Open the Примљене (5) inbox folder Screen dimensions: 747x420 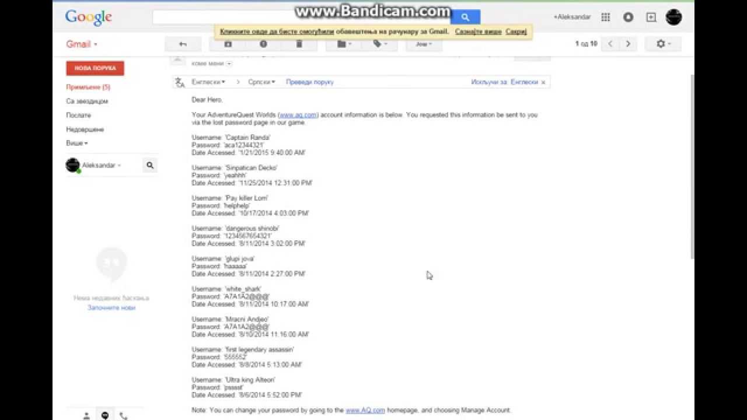pos(88,87)
